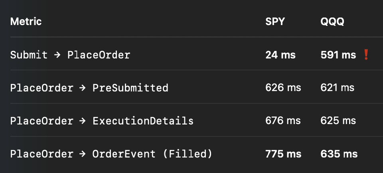
Task: Select the 626 ms SPY value
Action: tap(283, 88)
